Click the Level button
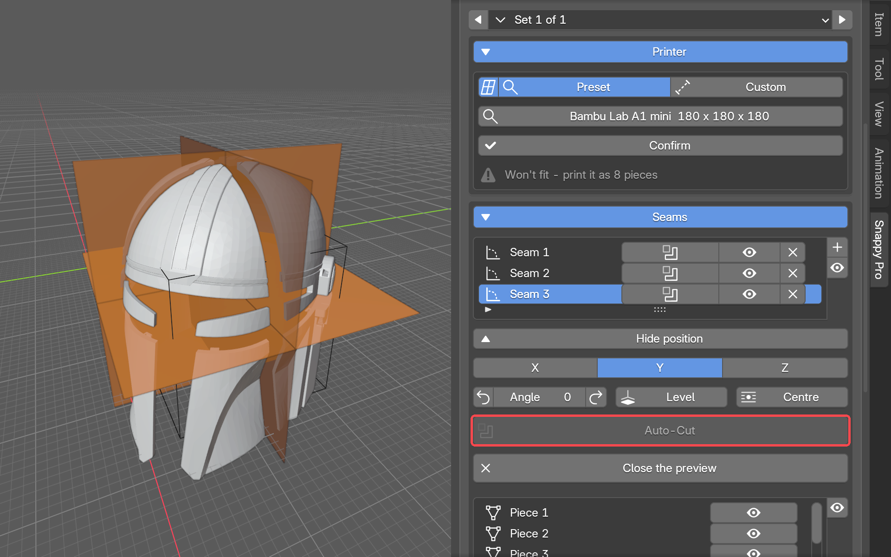The height and width of the screenshot is (557, 891). 671,397
